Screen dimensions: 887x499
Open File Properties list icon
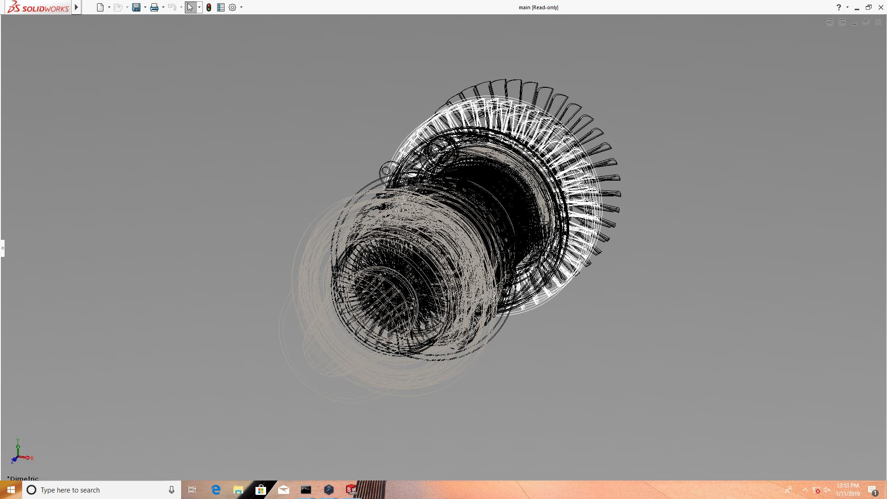tap(220, 7)
